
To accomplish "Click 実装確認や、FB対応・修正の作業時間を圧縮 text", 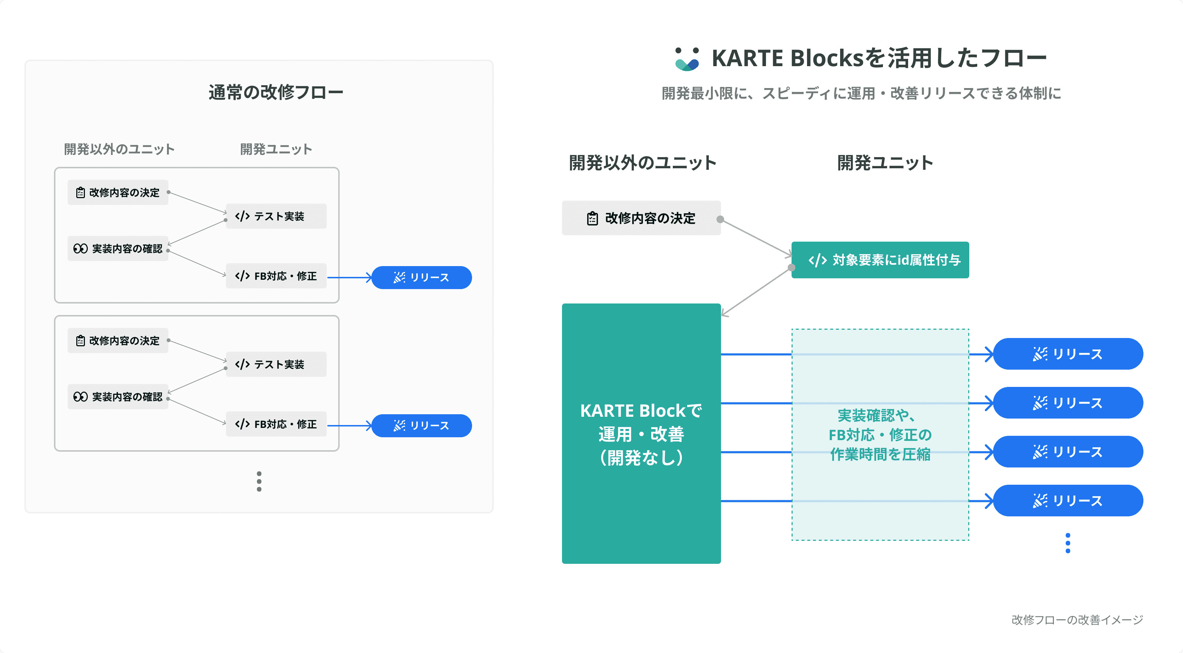I will tap(880, 435).
